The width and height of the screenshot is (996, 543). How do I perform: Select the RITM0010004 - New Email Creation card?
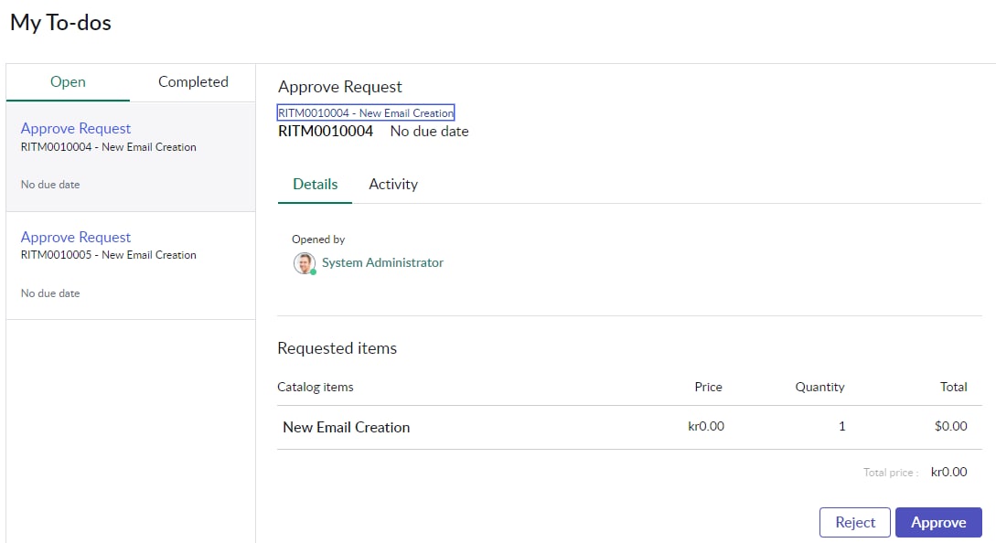tap(131, 157)
